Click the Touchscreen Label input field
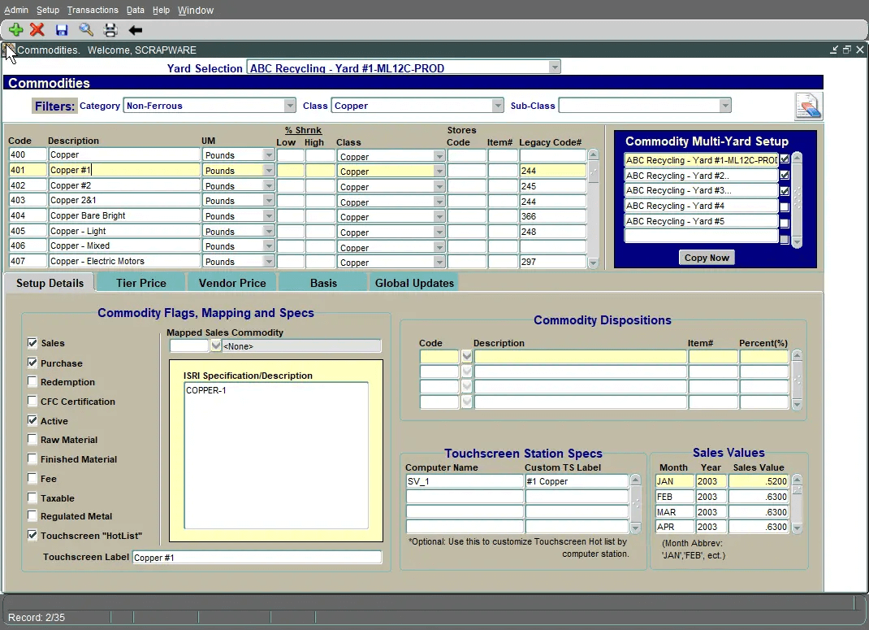869x630 pixels. [x=257, y=557]
